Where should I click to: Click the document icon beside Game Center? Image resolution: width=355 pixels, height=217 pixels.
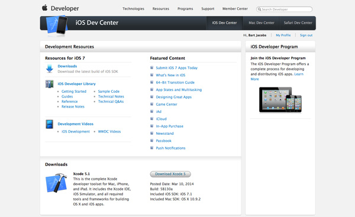tap(151, 104)
